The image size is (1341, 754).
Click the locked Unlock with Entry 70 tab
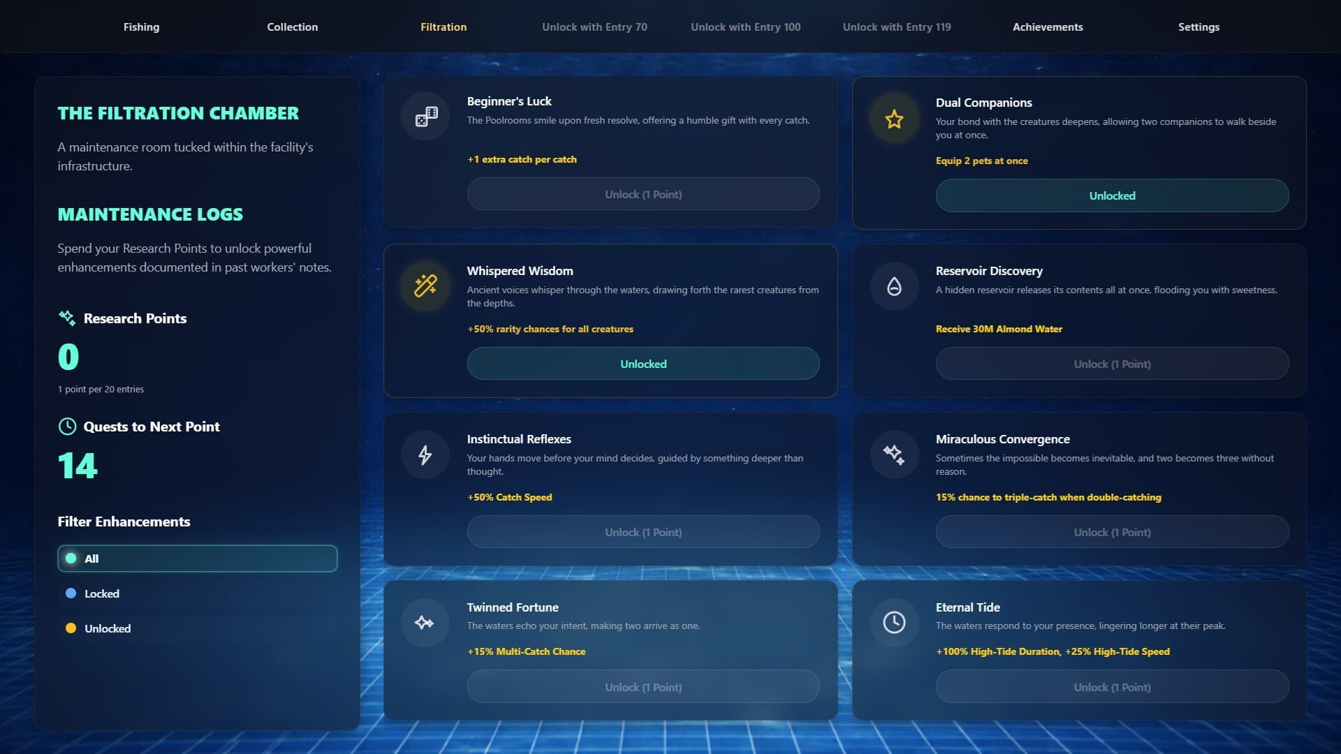pos(594,27)
